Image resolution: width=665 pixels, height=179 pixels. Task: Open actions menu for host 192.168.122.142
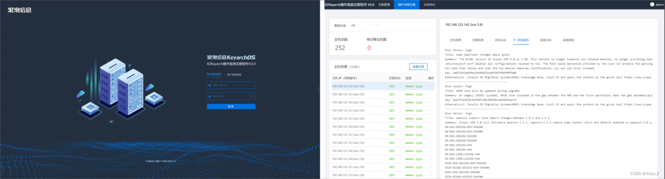(430, 86)
